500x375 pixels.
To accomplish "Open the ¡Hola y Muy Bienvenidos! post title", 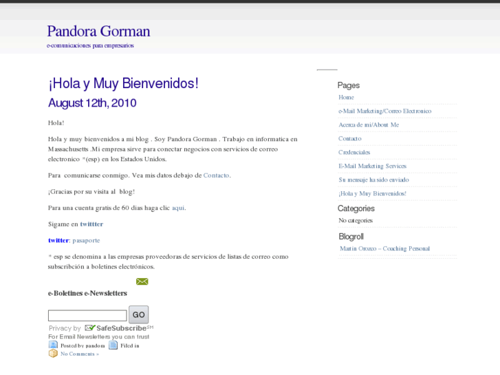I will click(123, 83).
